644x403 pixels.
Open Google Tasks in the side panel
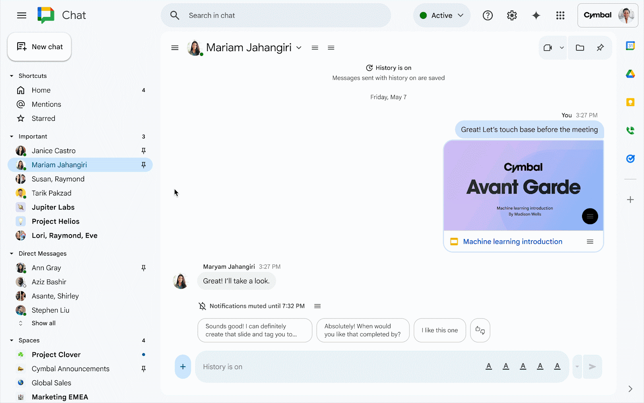coord(630,159)
